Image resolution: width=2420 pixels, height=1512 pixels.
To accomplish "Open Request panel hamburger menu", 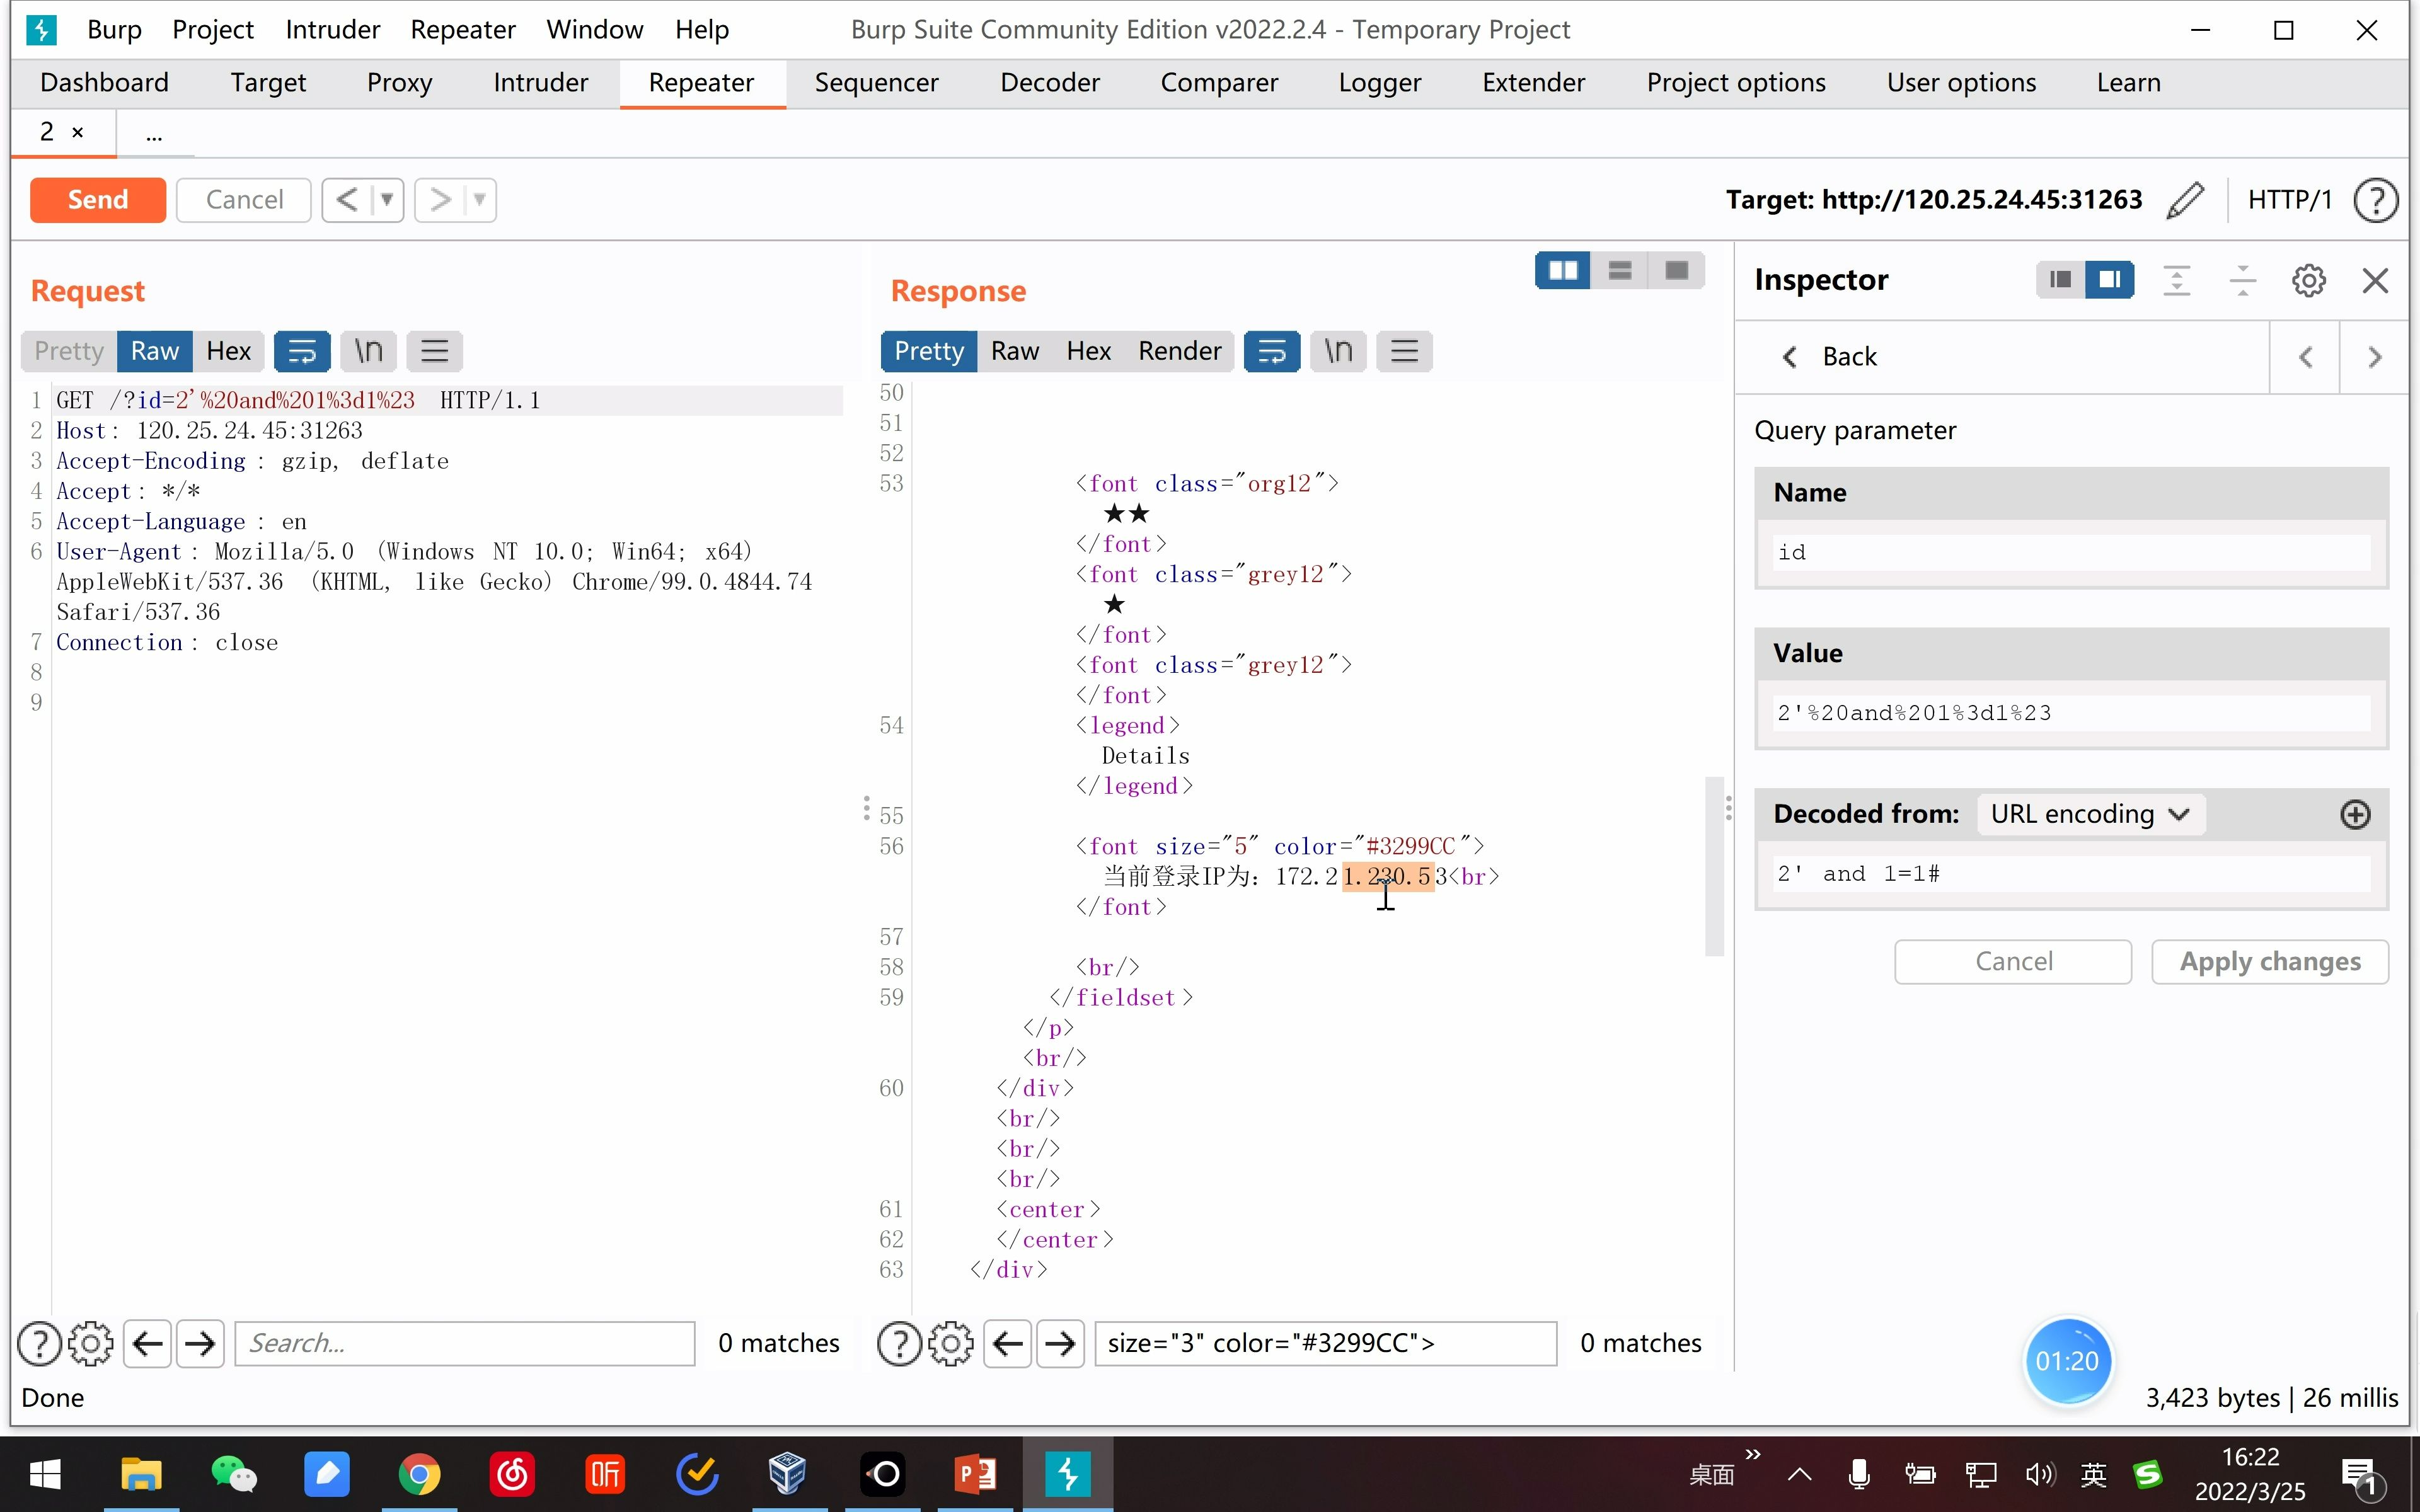I will pyautogui.click(x=434, y=351).
